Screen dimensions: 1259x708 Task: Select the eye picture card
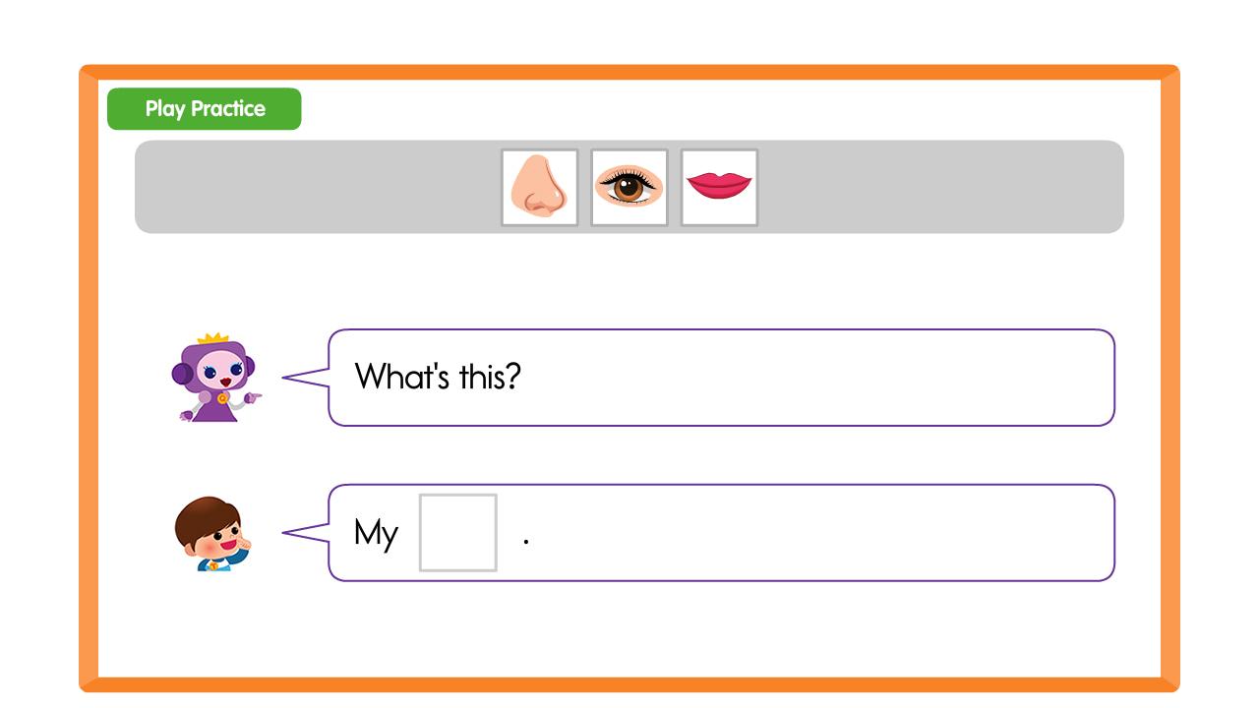629,187
